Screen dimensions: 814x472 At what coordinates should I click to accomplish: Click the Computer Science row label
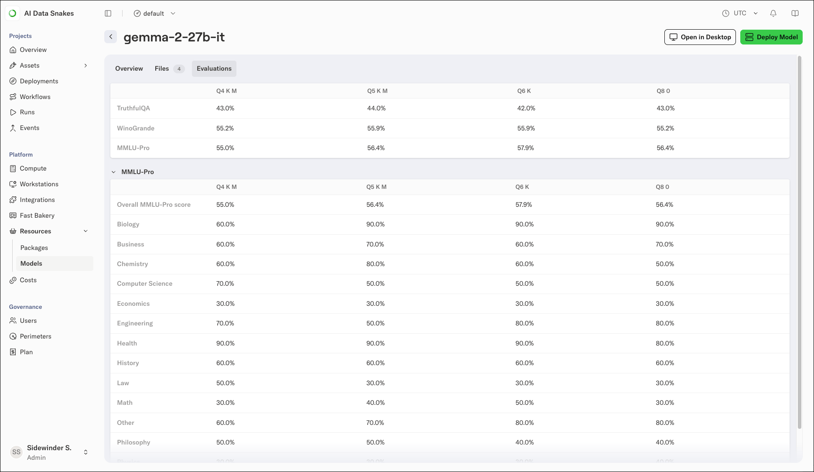(x=144, y=284)
